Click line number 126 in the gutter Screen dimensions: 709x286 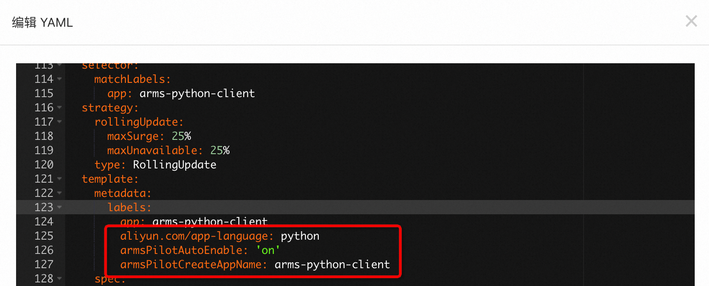(x=44, y=250)
